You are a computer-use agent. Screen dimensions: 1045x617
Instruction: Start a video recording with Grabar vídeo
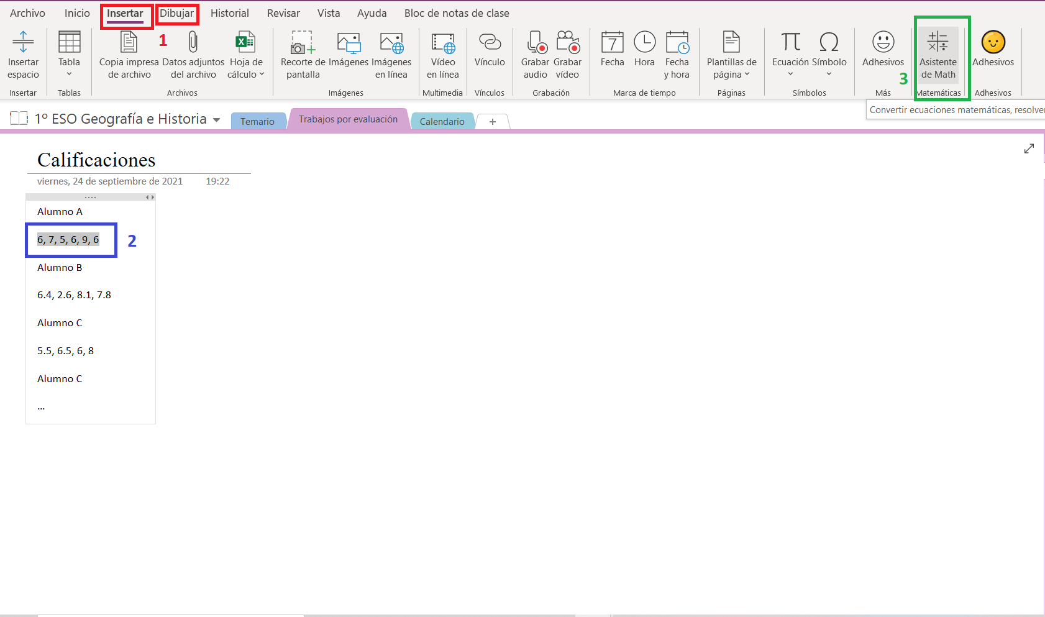click(568, 55)
